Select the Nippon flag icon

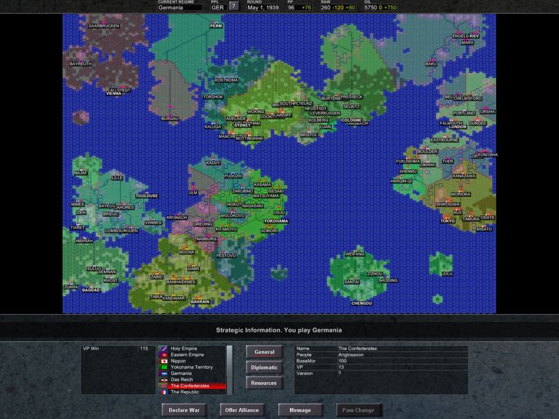click(x=164, y=361)
